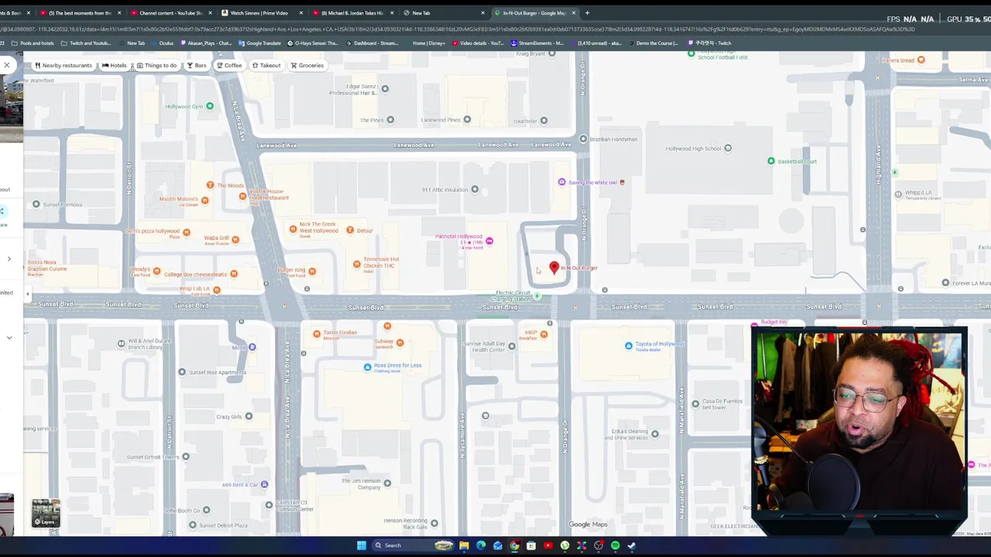Select the College Boy cheesesteaks marker
991x557 pixels.
click(234, 273)
